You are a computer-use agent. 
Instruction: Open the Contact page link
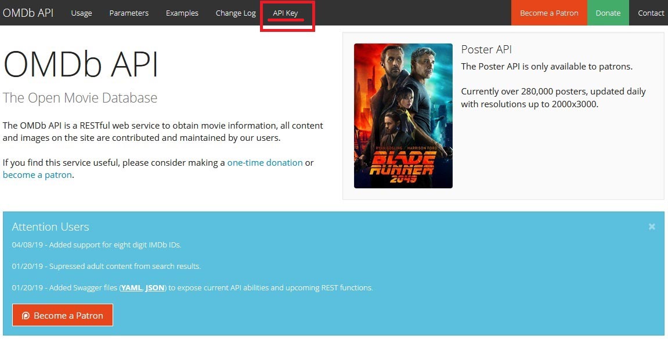coord(651,13)
